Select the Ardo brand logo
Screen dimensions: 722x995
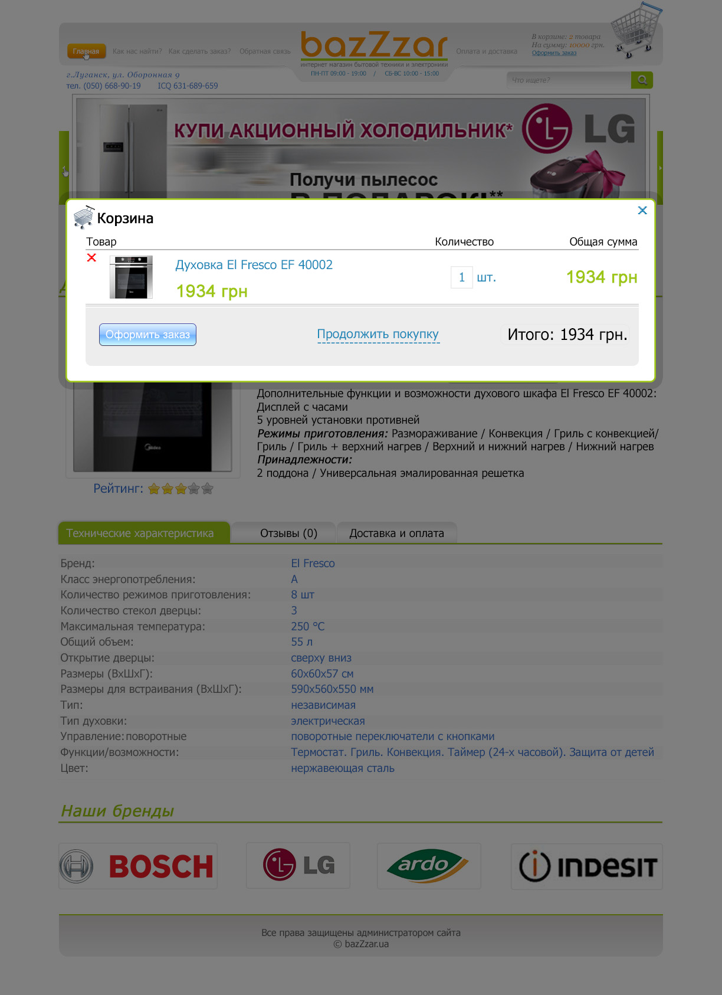point(429,866)
